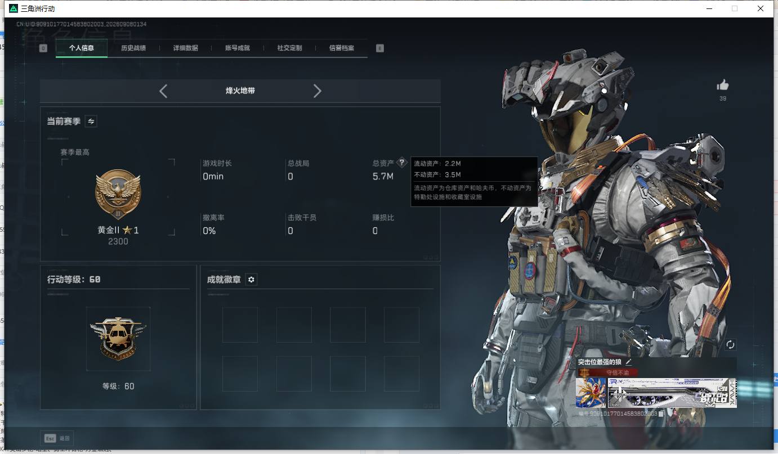The width and height of the screenshot is (778, 454).
Task: Click the next tab key hint icon
Action: click(380, 48)
